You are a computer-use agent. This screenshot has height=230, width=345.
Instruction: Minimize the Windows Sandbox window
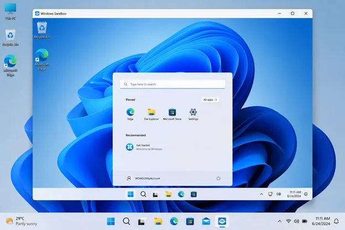coord(279,13)
